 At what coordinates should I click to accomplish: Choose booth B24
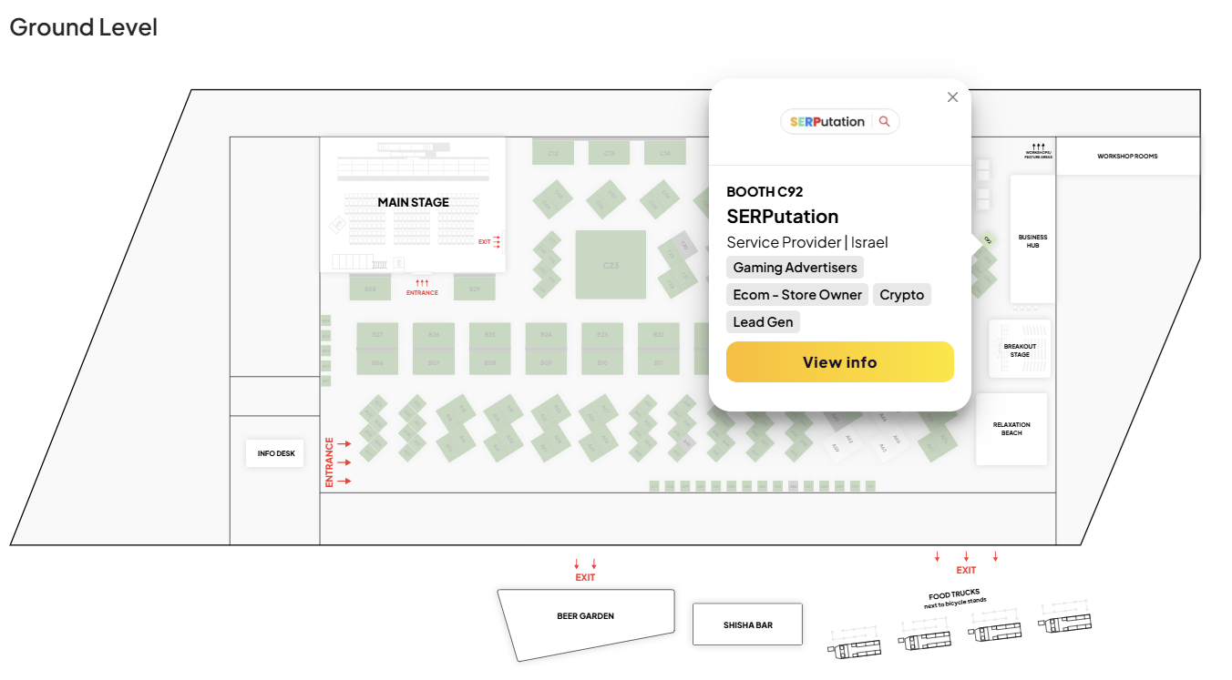coord(546,335)
